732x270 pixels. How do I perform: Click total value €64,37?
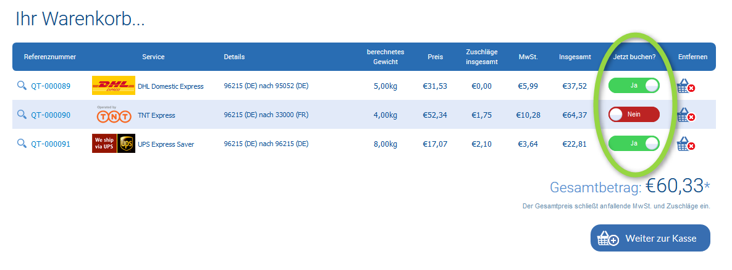coord(574,115)
